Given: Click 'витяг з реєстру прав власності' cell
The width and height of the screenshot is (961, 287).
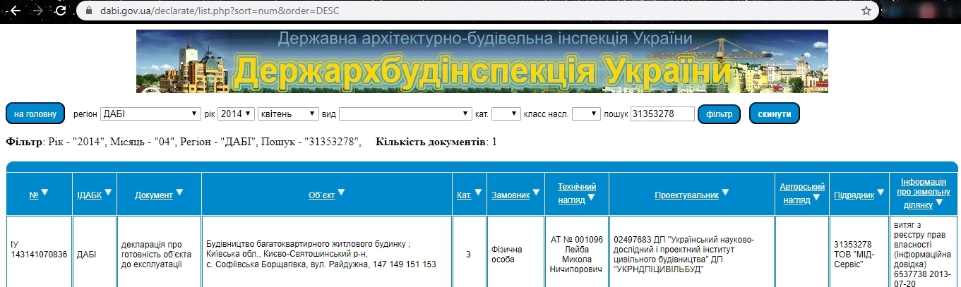Looking at the screenshot, I should pos(922,255).
